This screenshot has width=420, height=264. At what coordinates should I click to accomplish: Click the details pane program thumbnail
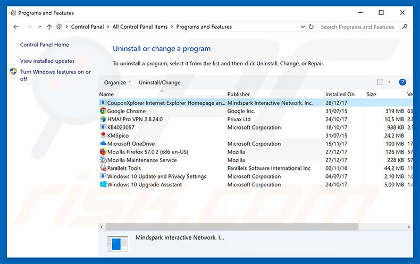click(117, 244)
